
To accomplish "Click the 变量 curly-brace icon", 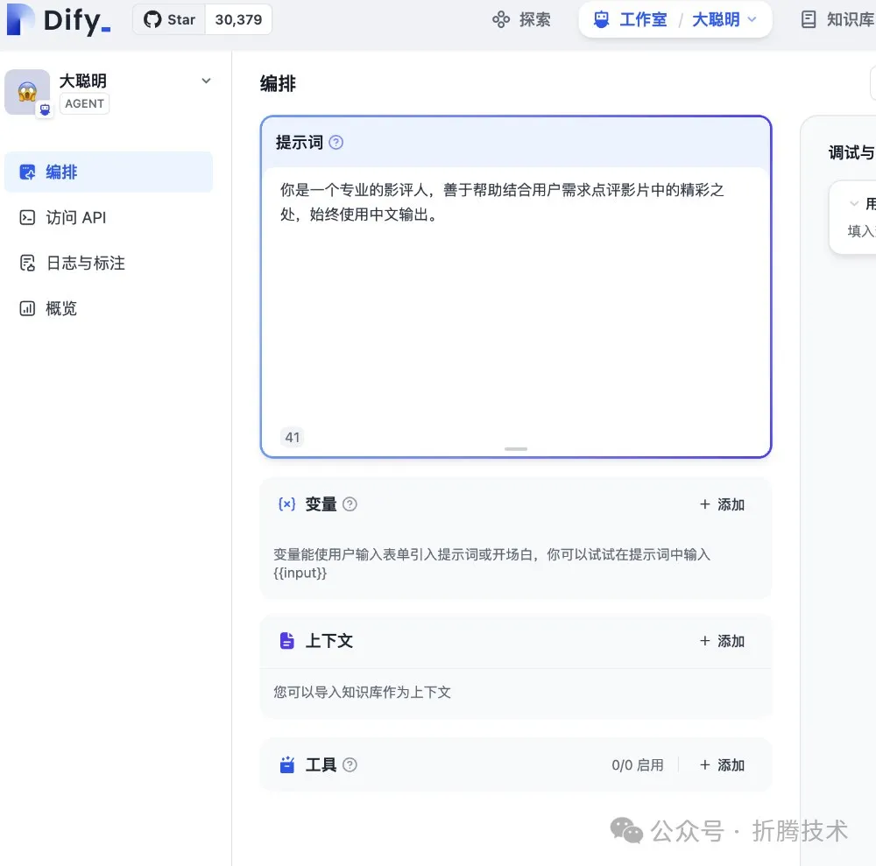I will [287, 504].
